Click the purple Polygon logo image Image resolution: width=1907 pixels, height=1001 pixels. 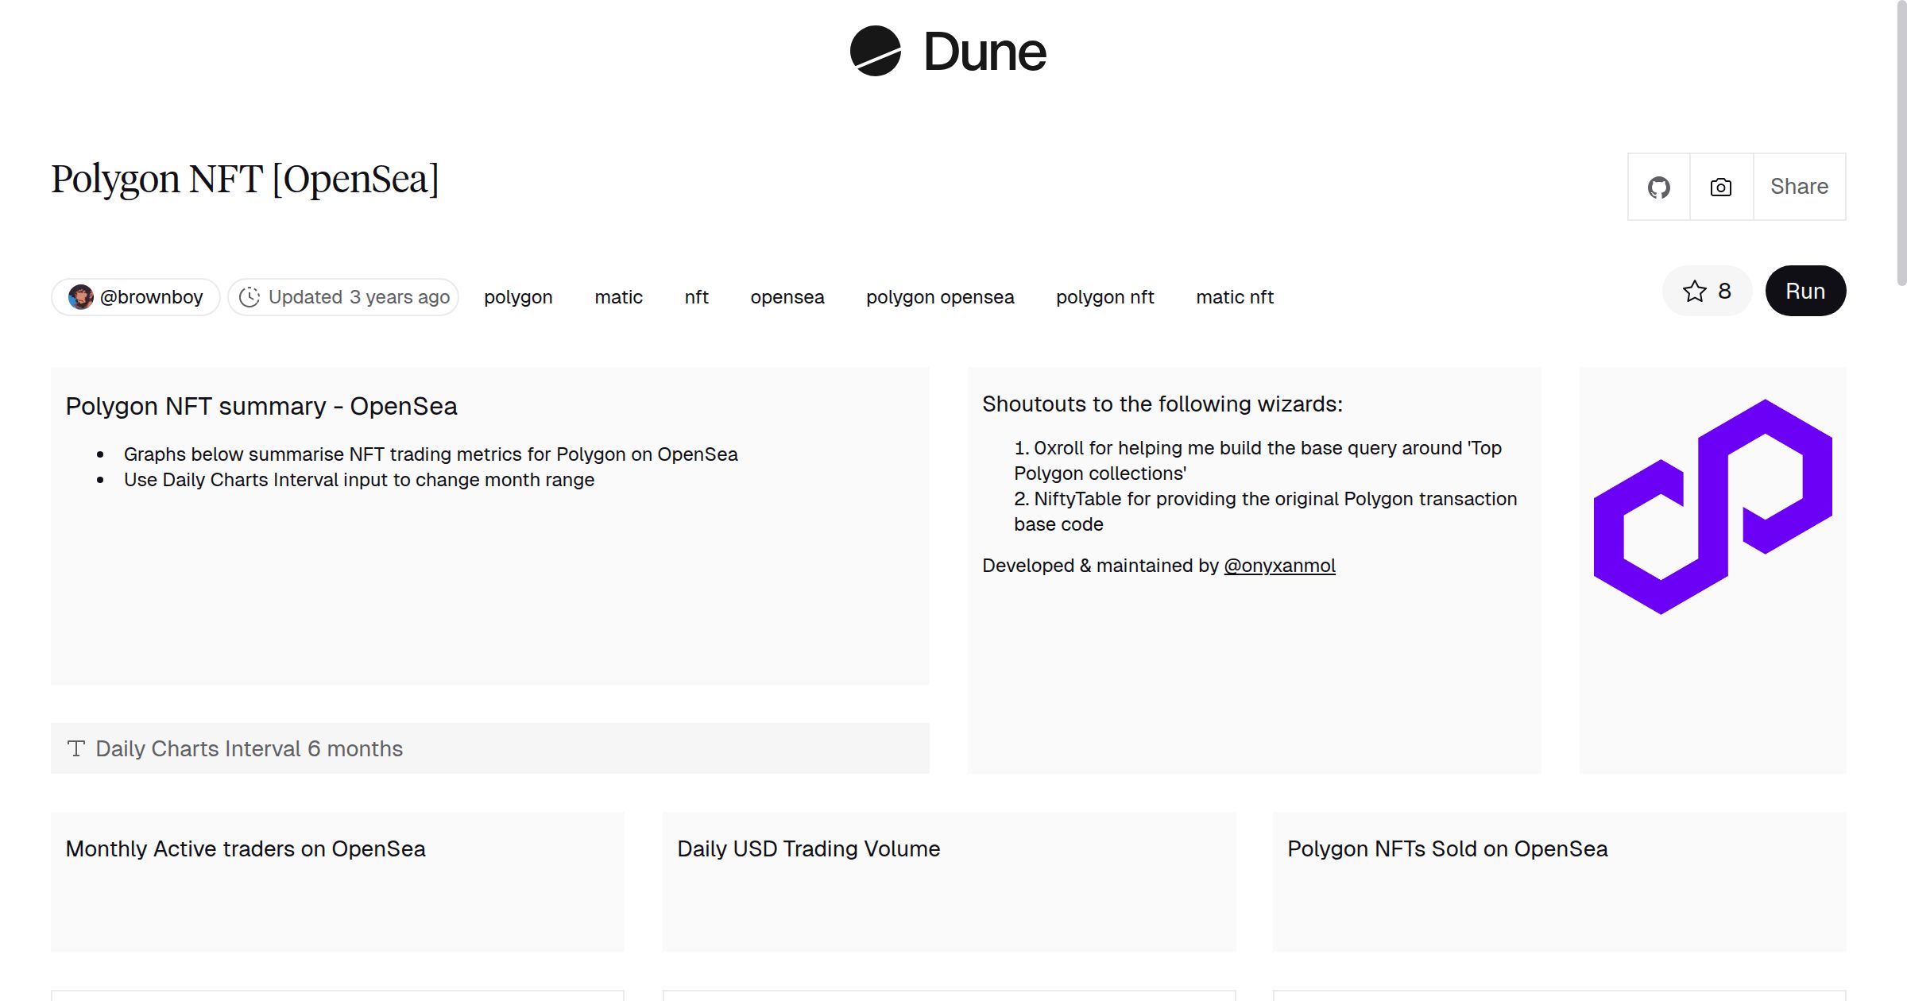click(1712, 507)
